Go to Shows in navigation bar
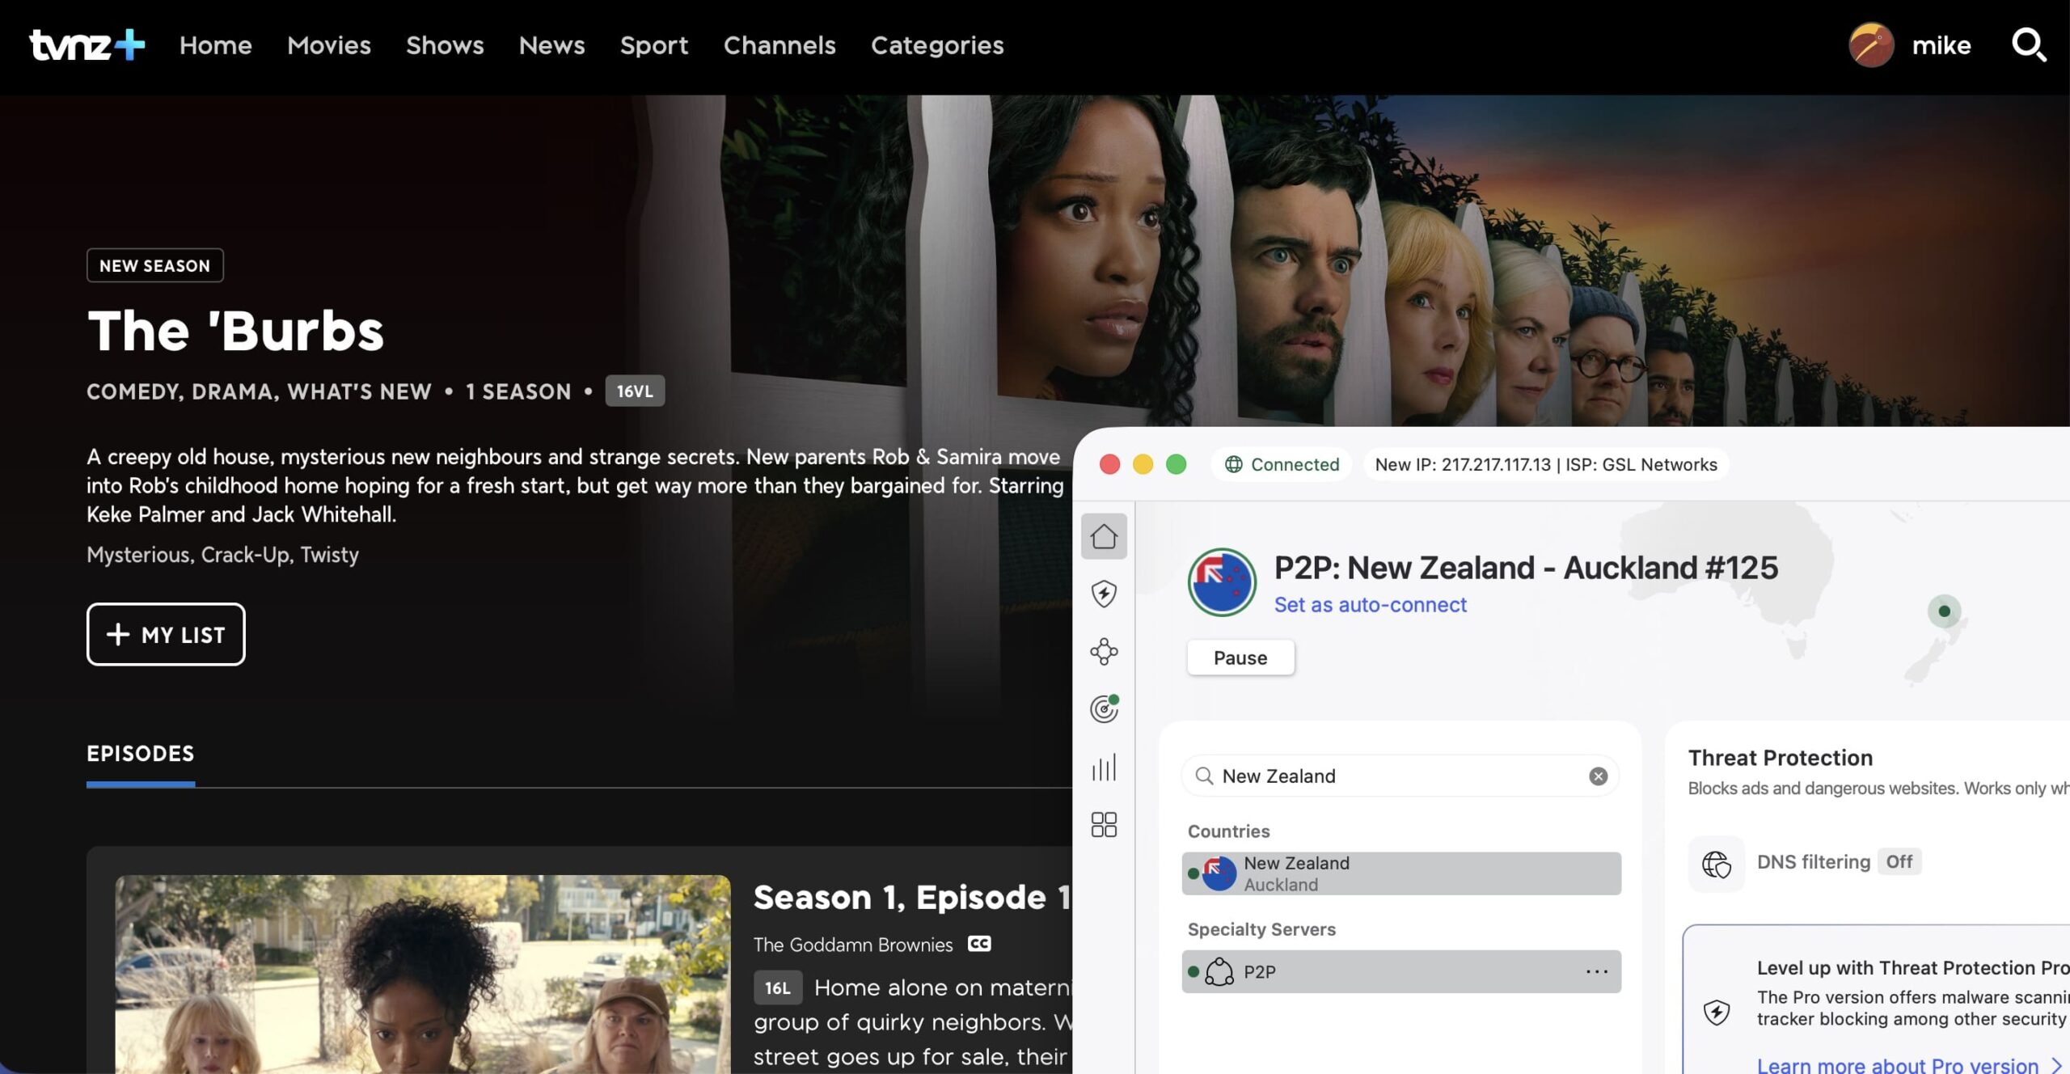 [x=445, y=45]
